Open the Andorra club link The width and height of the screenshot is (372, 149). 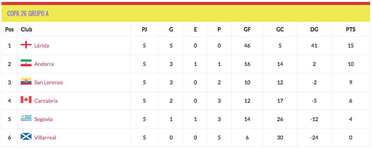(44, 64)
